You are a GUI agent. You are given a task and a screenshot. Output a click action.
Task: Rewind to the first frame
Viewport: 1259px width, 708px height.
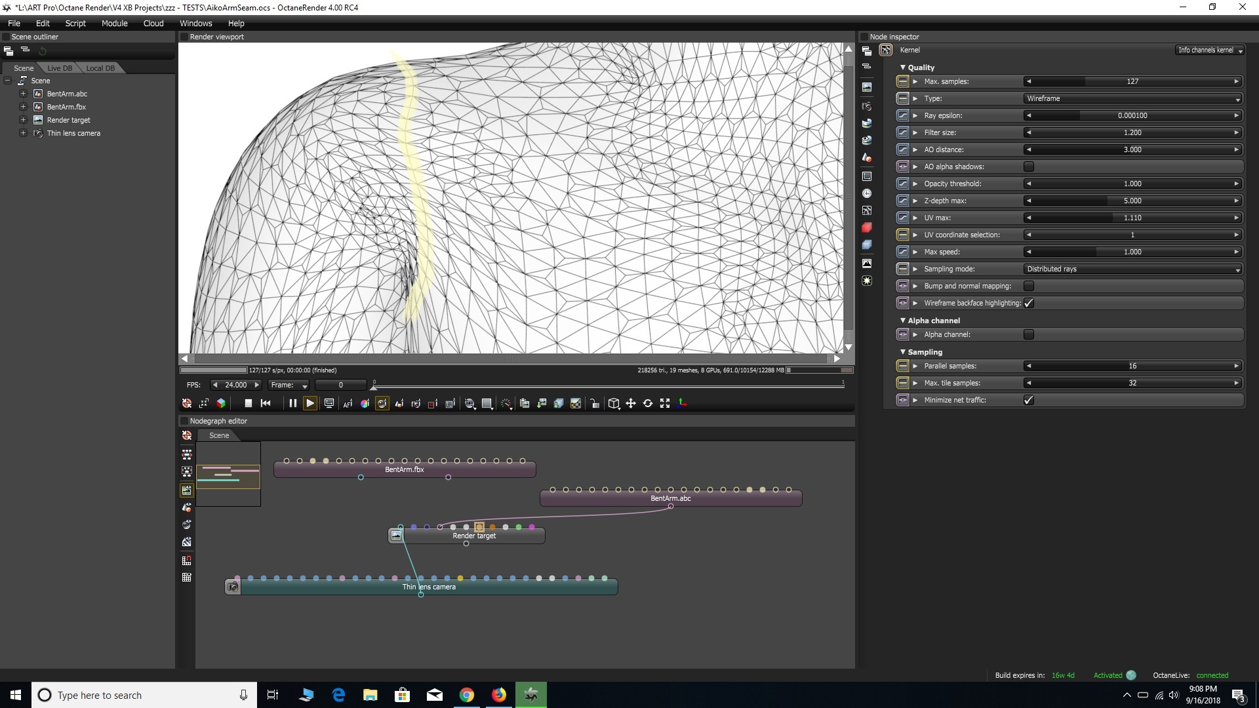click(x=266, y=404)
